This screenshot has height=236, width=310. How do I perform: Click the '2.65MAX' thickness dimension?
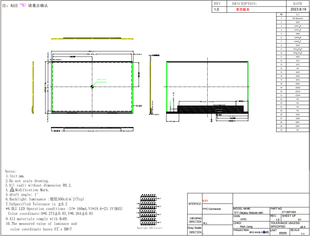[x=156, y=55]
